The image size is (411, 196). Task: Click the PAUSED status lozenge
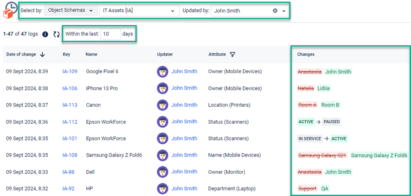332,122
